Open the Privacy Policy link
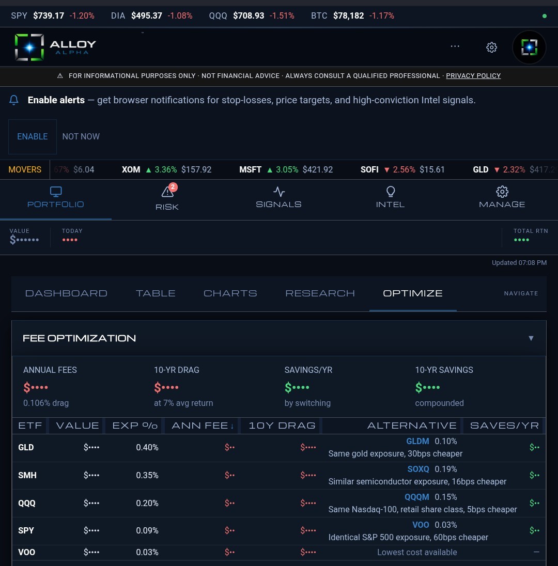The width and height of the screenshot is (558, 566). click(473, 76)
